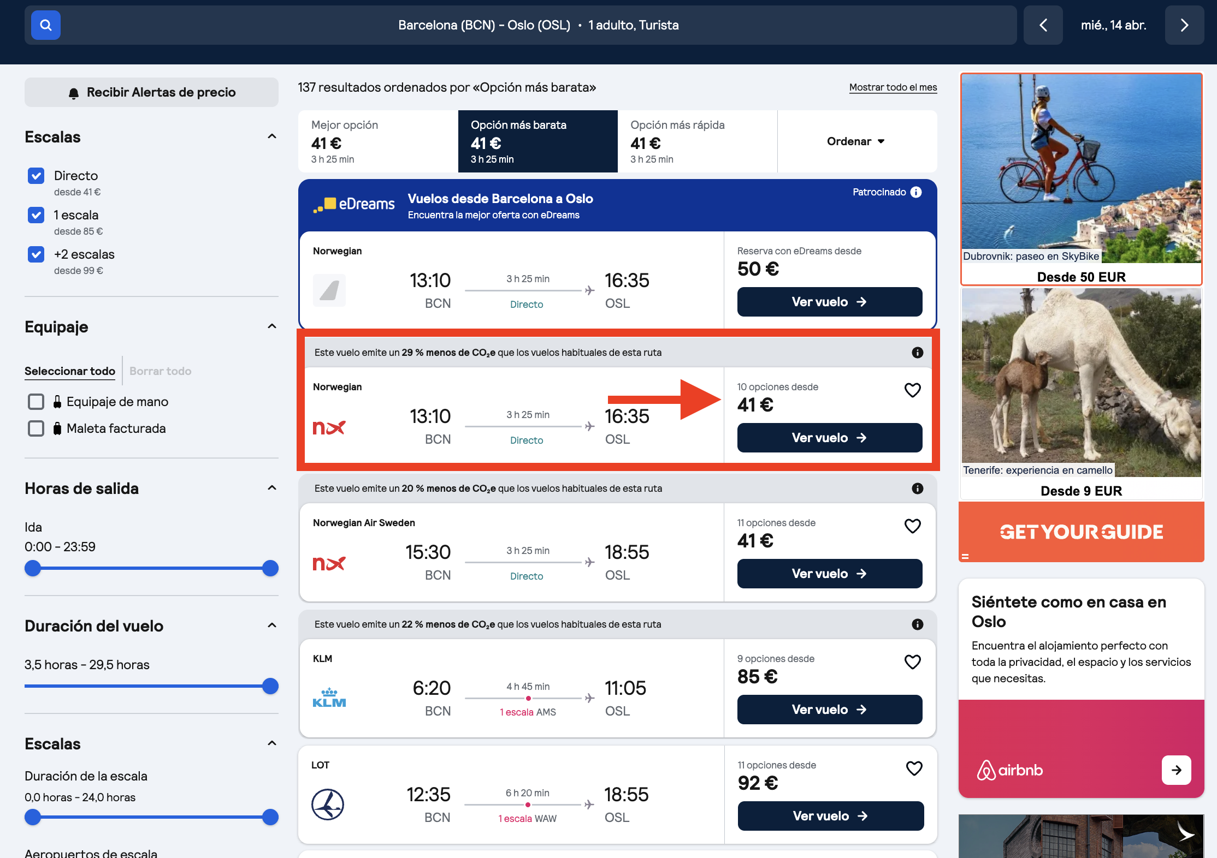Save Norwegian Air Sweden flight heart icon

tap(912, 526)
